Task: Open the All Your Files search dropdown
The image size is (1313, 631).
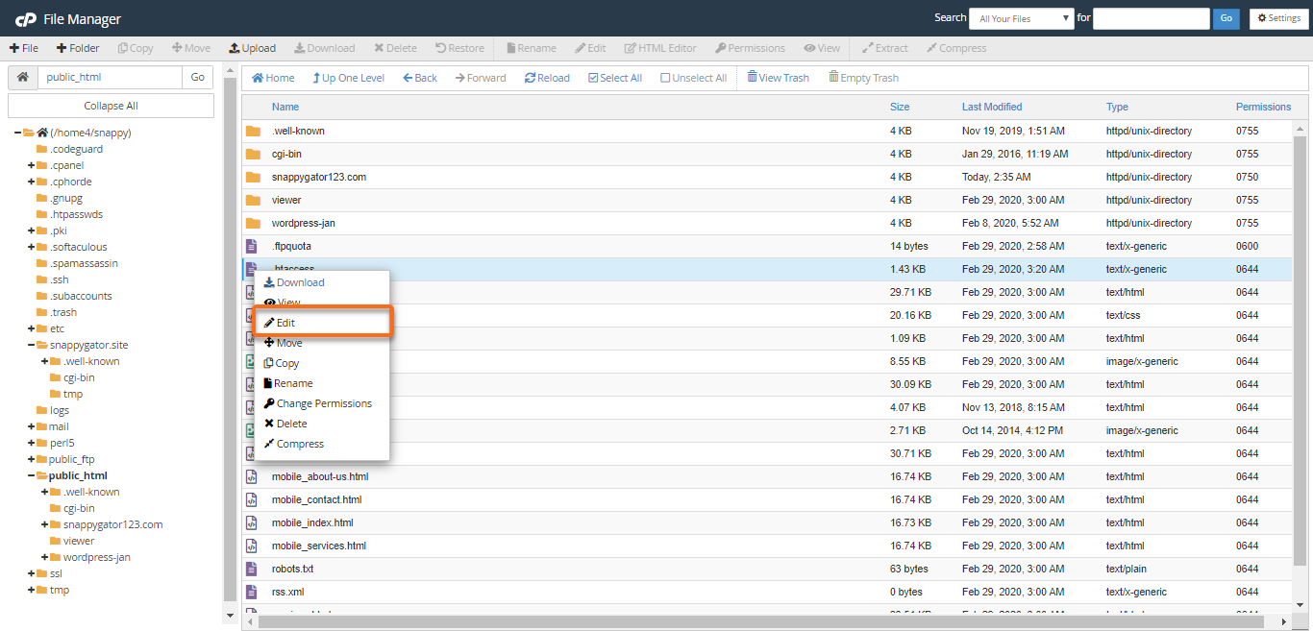Action: tap(1021, 18)
